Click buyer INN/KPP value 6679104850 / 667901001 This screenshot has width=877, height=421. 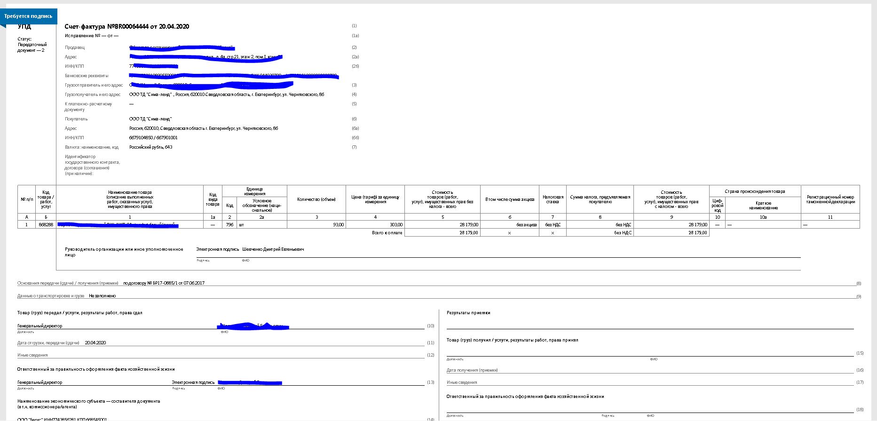(x=153, y=138)
